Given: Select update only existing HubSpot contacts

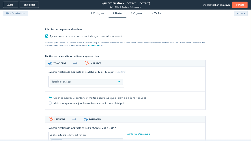Looking at the screenshot, I should tap(50, 103).
